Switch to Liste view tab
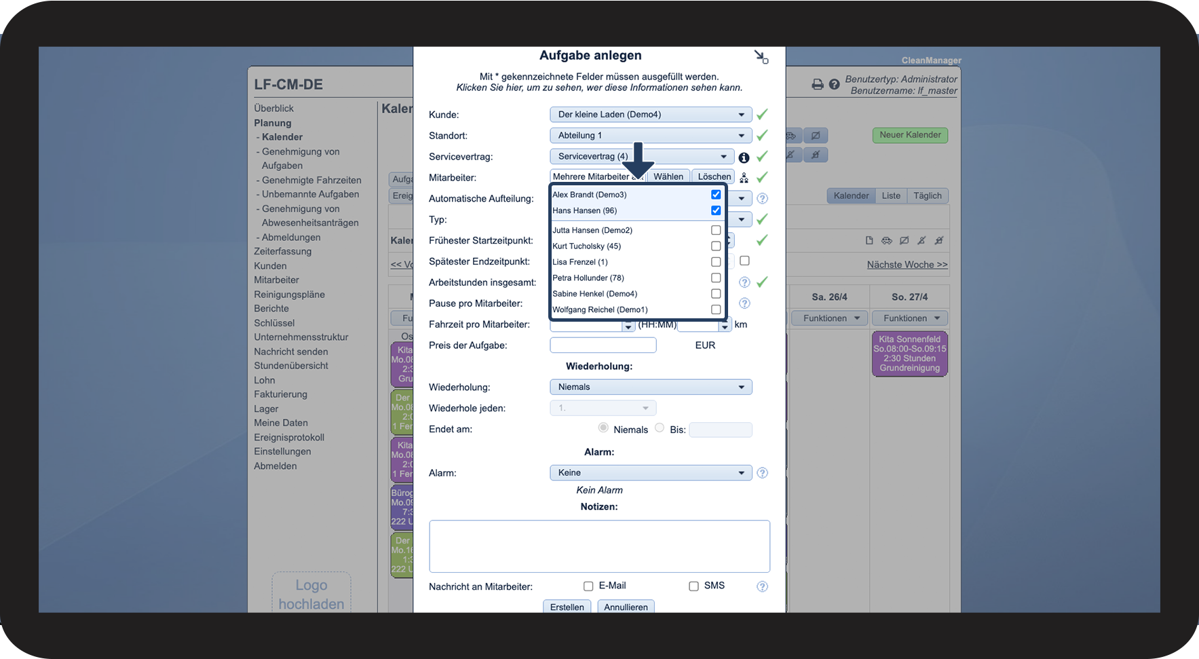The height and width of the screenshot is (659, 1199). click(891, 196)
